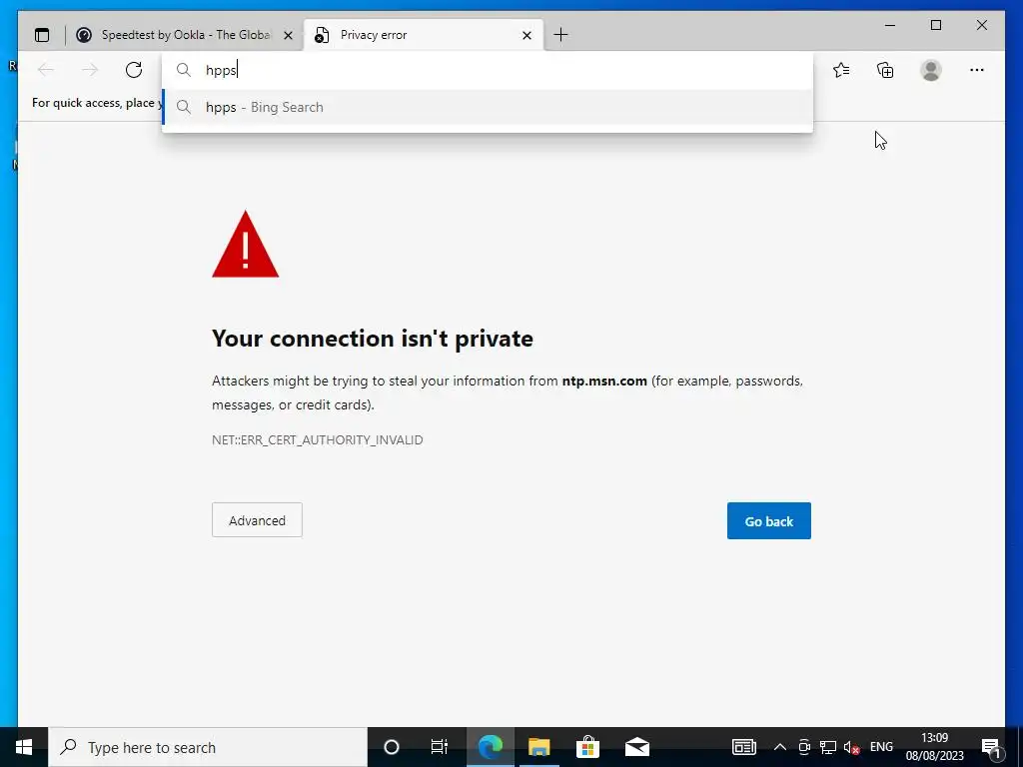Image resolution: width=1023 pixels, height=767 pixels.
Task: Click the red warning triangle icon
Action: [x=246, y=244]
